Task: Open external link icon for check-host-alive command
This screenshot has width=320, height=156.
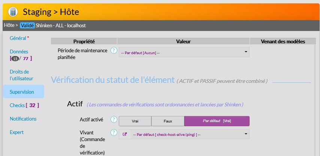Action: coord(124,134)
